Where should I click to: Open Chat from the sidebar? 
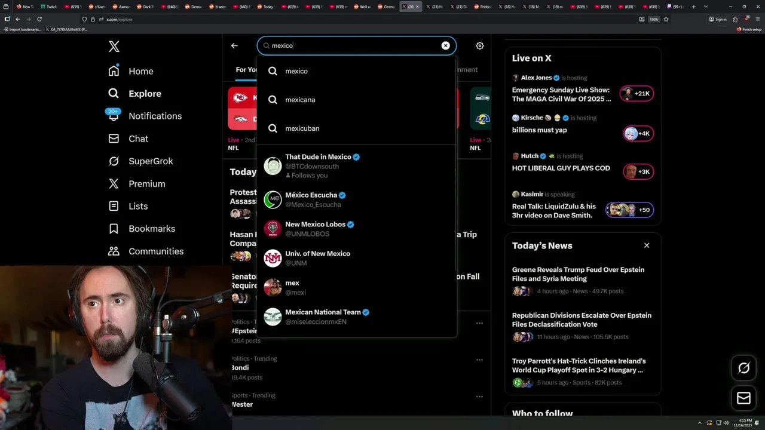(x=128, y=139)
